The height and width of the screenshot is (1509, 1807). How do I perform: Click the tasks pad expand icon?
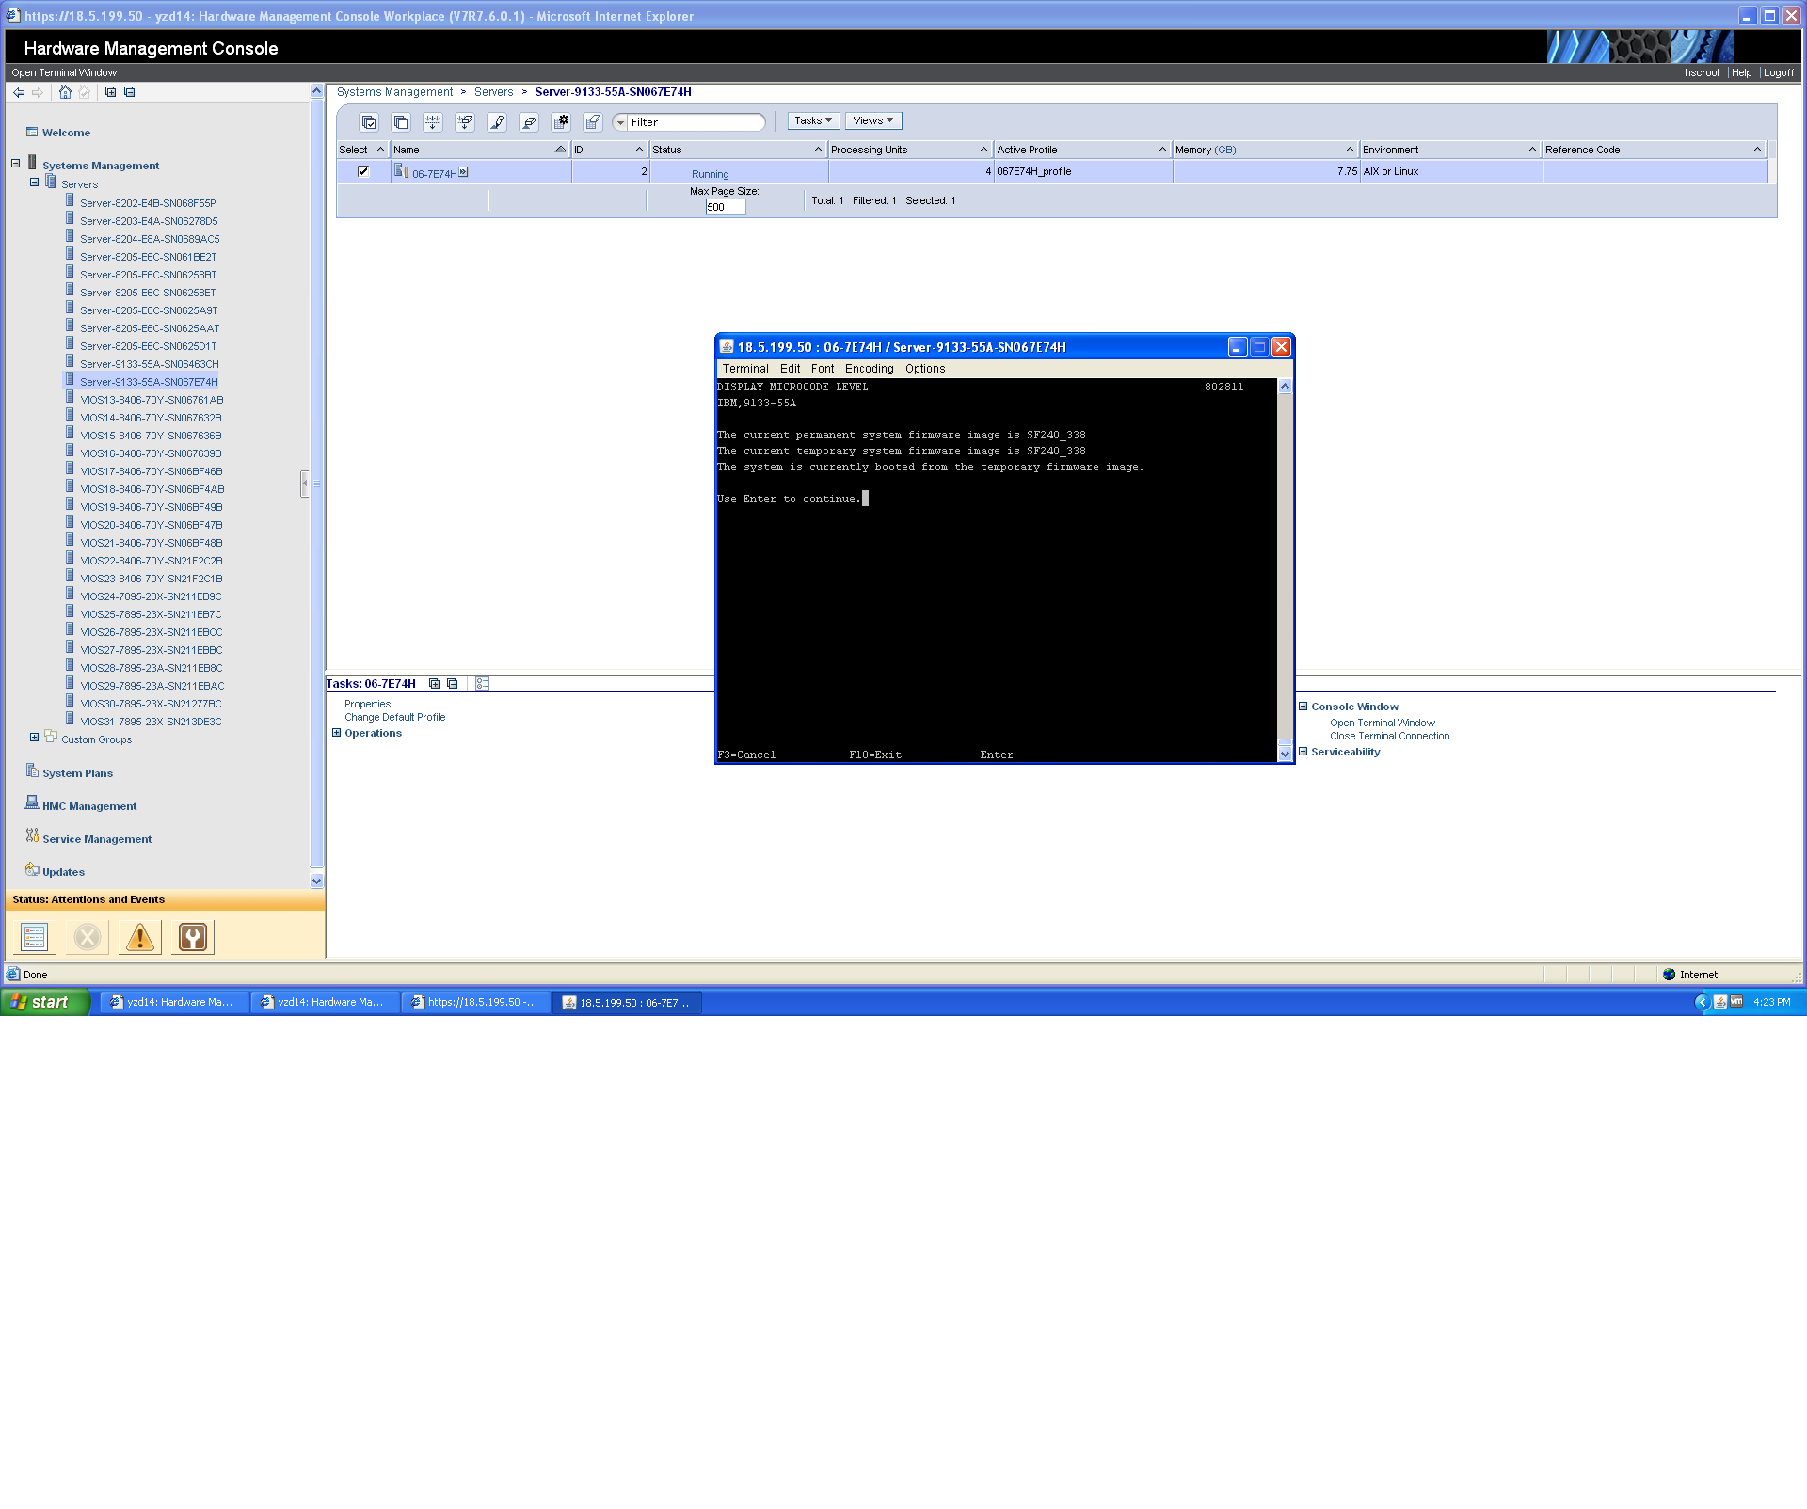click(434, 684)
